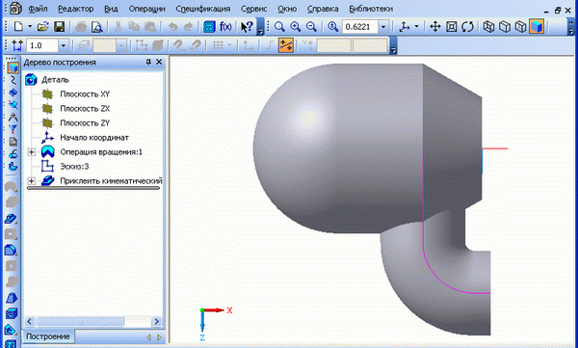578x348 pixels.
Task: Select Эскиз:3 in the build tree
Action: pos(74,167)
